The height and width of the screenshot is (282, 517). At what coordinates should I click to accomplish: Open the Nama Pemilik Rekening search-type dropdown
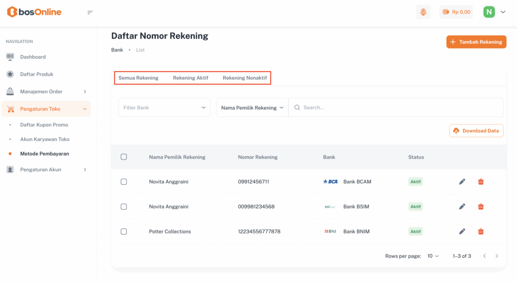(x=252, y=108)
